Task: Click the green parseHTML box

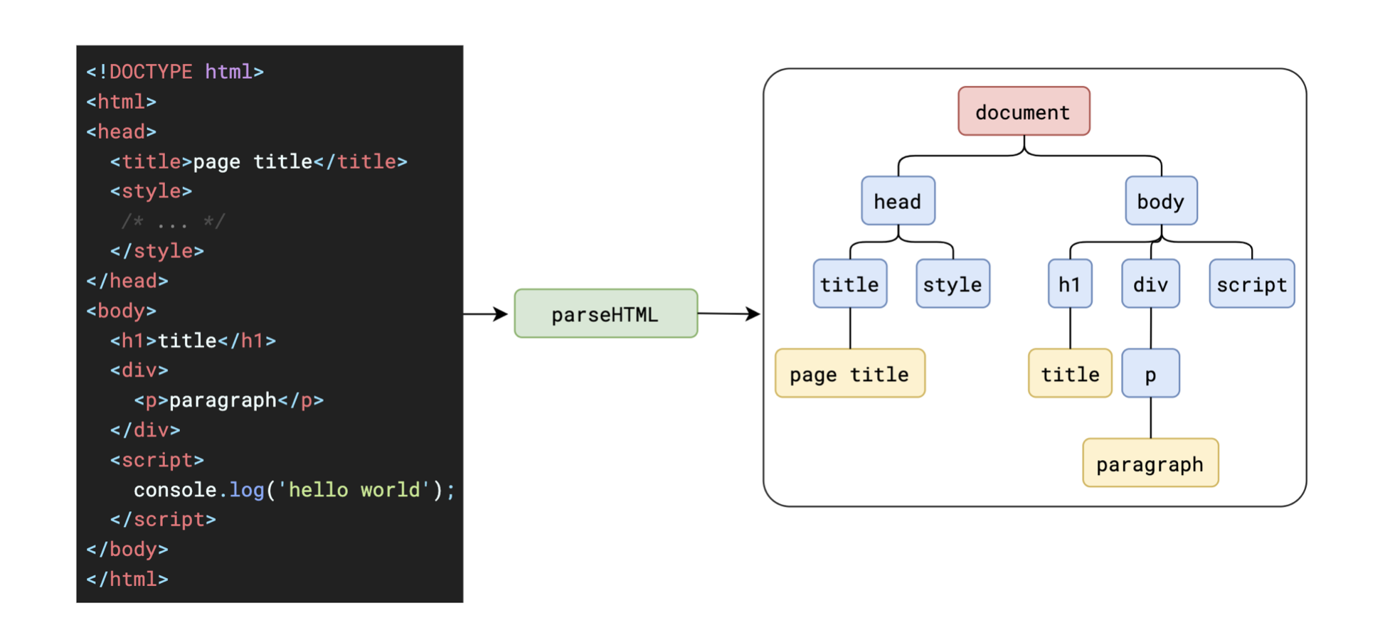Action: 605,314
